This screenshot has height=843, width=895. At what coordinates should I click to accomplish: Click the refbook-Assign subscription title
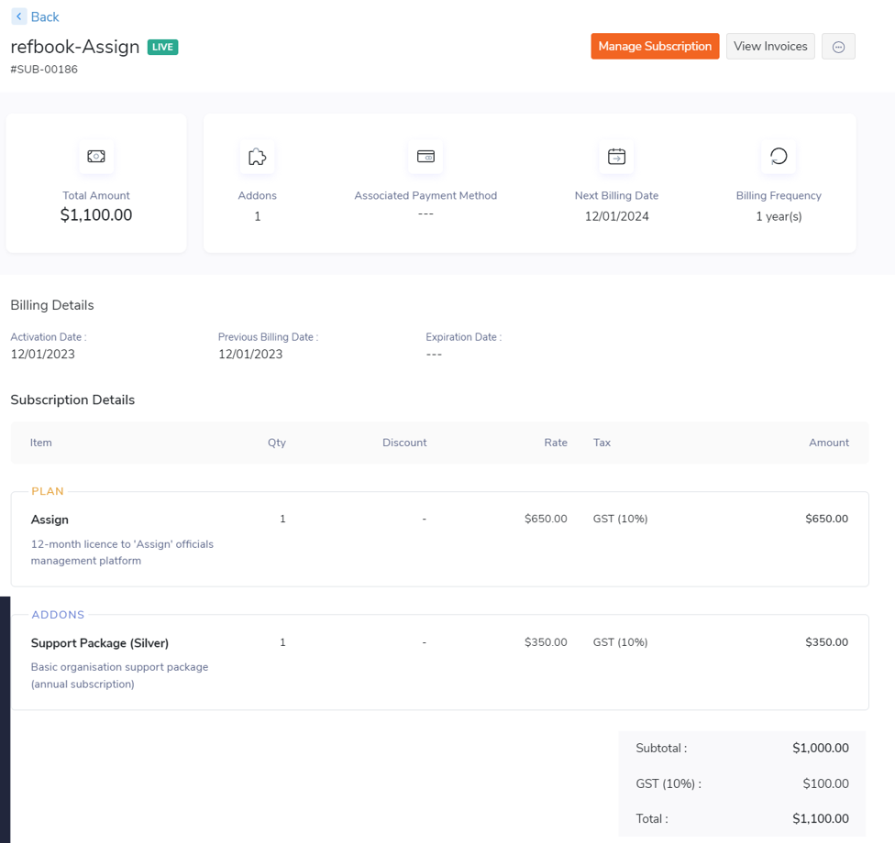coord(75,47)
